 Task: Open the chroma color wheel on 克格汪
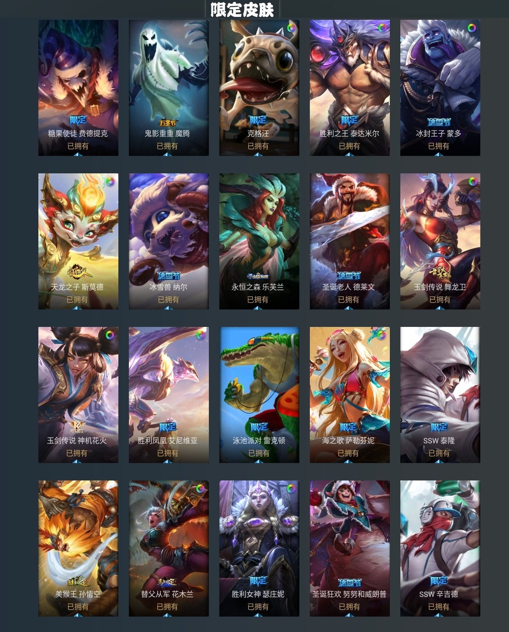tap(291, 28)
